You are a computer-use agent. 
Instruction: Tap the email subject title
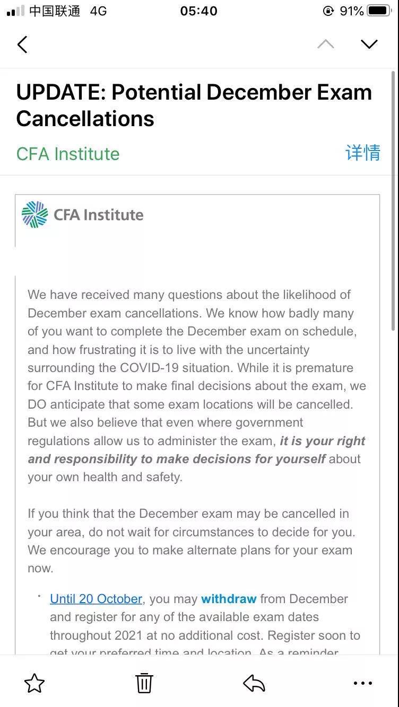[194, 105]
